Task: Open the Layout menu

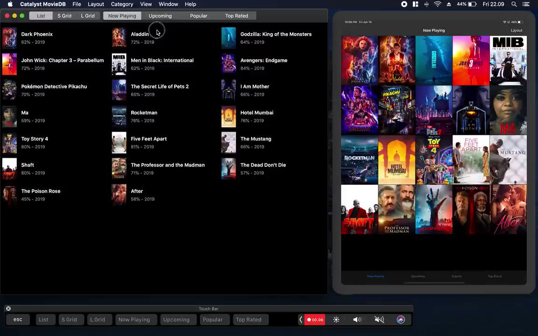Action: pyautogui.click(x=96, y=4)
